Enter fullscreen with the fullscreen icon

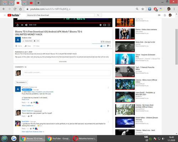tap(109, 25)
